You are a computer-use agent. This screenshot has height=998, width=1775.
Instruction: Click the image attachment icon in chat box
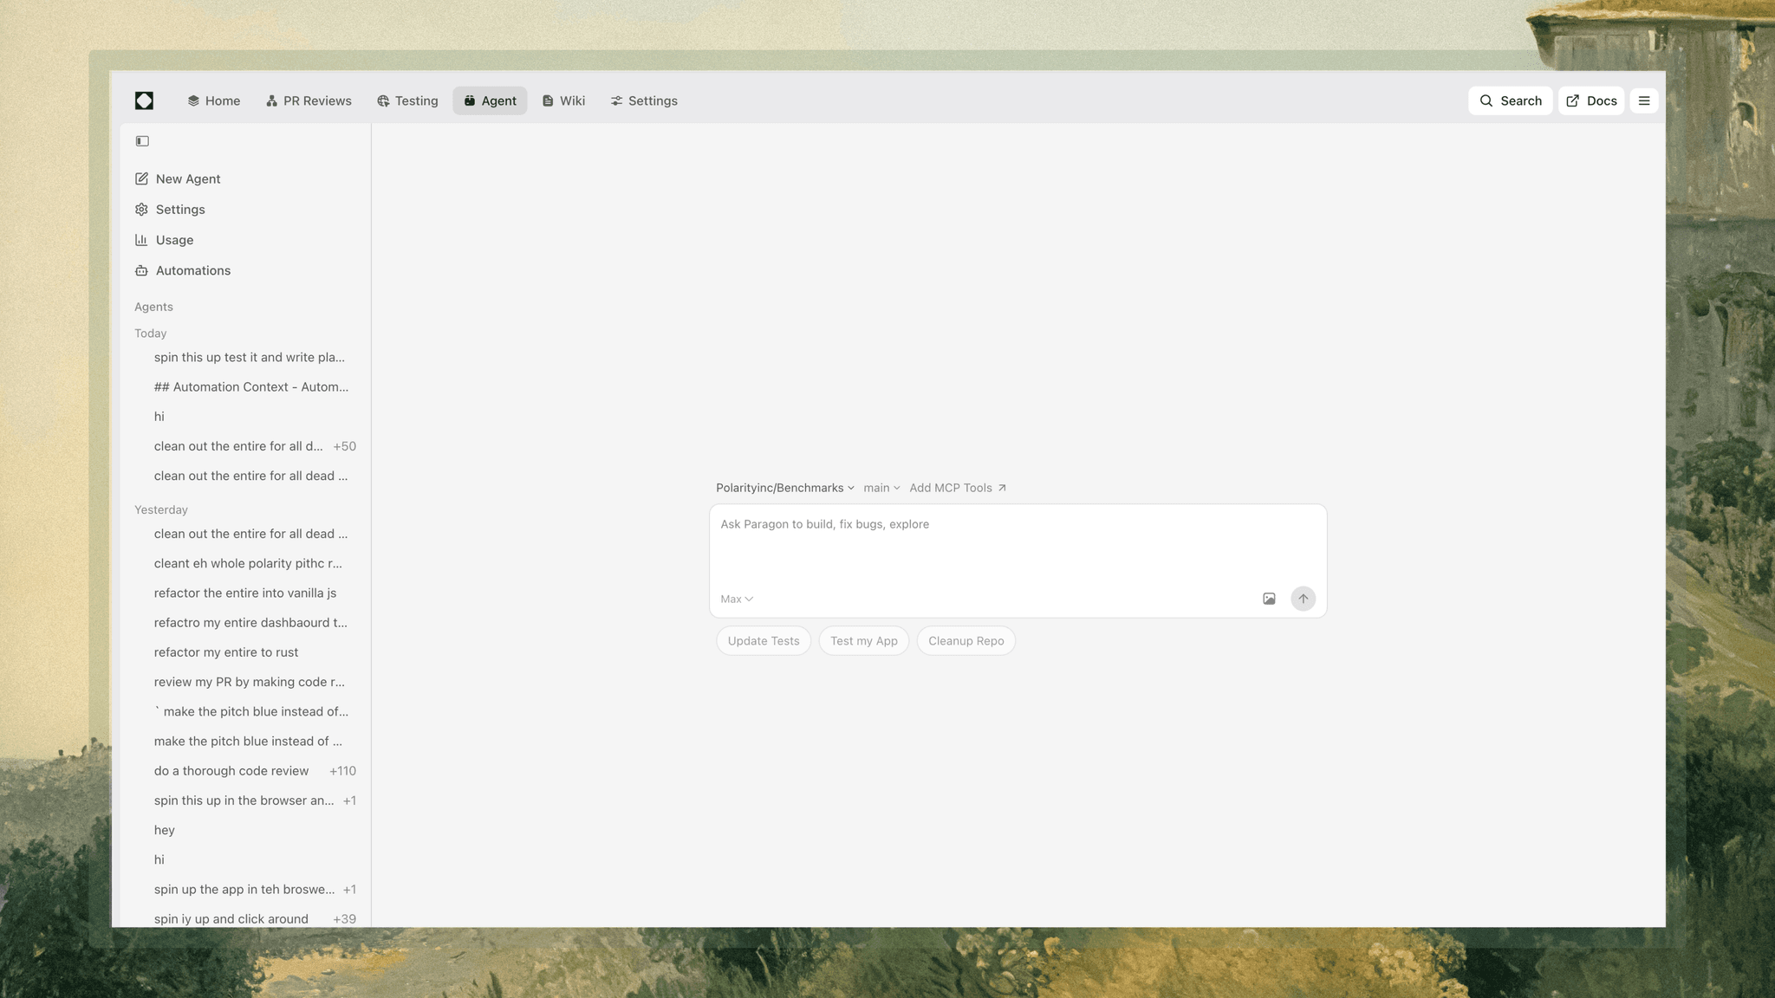[1269, 599]
